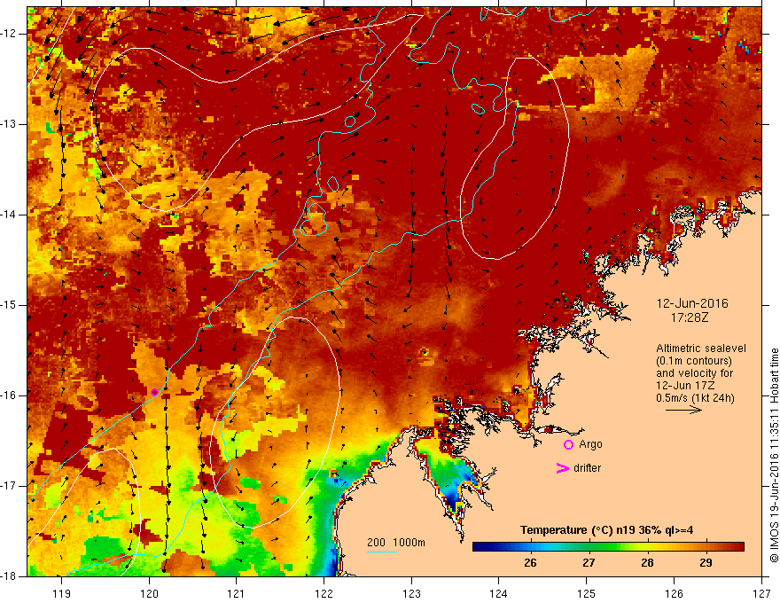780x603 pixels.
Task: Click the 124 longitude axis label
Action: (499, 593)
